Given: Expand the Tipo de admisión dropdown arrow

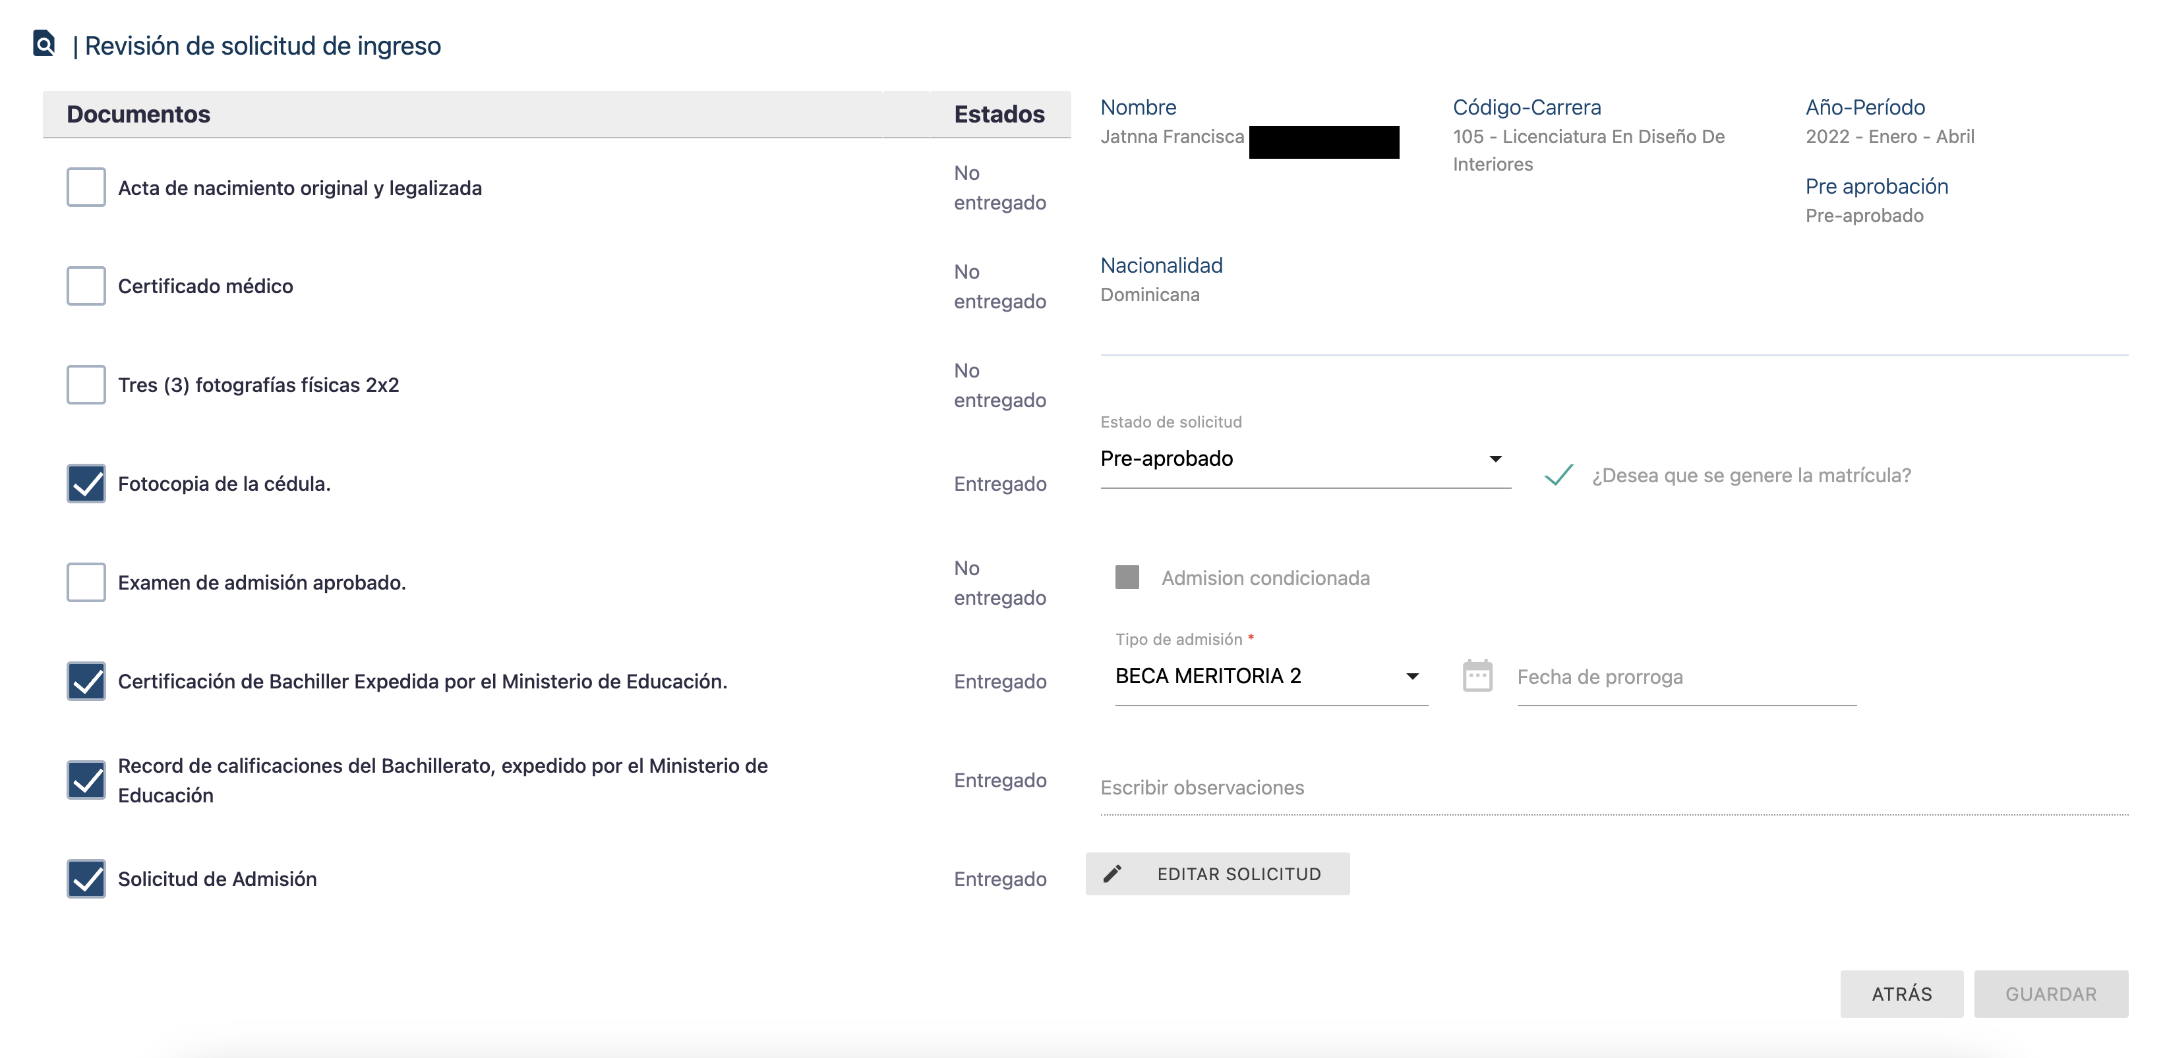Looking at the screenshot, I should pos(1412,677).
